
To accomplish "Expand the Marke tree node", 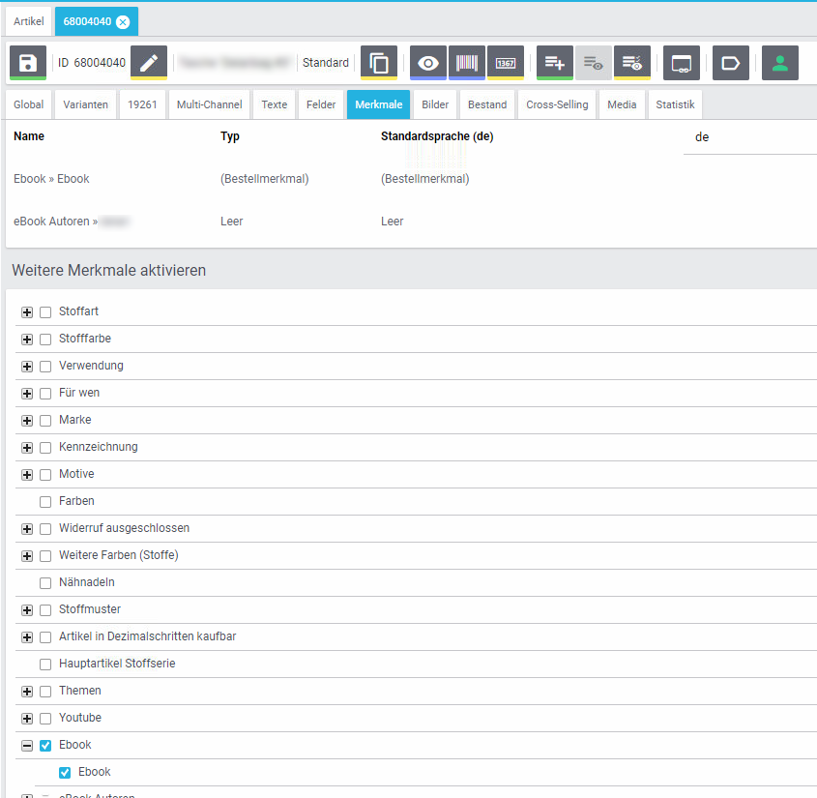I will [27, 421].
